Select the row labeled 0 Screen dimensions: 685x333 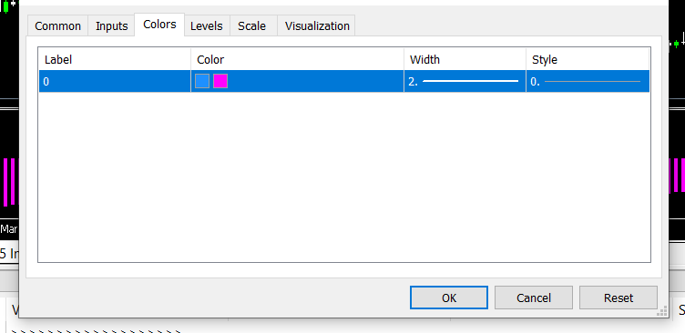click(x=343, y=81)
